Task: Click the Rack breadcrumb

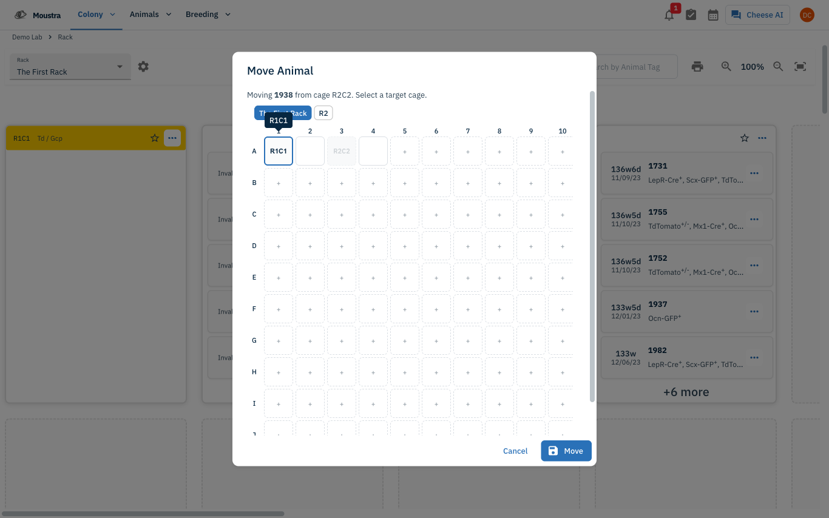Action: click(65, 37)
